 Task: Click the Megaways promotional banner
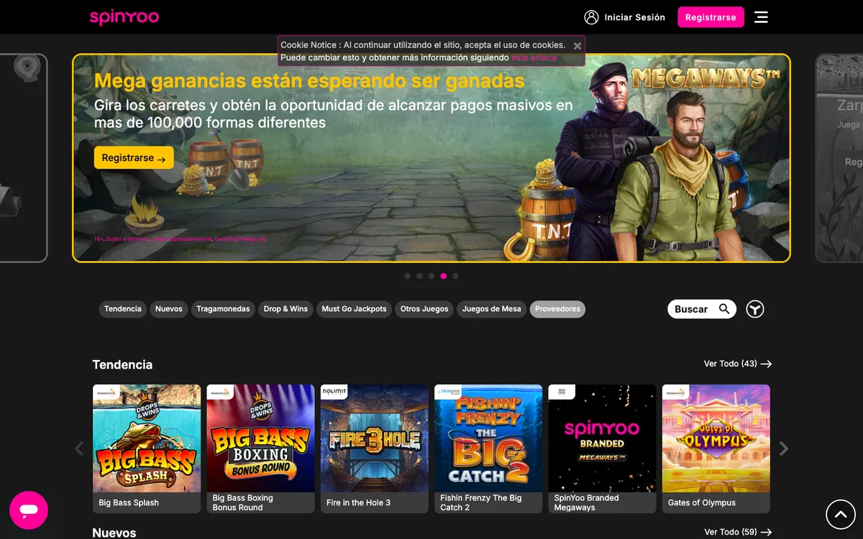(431, 158)
